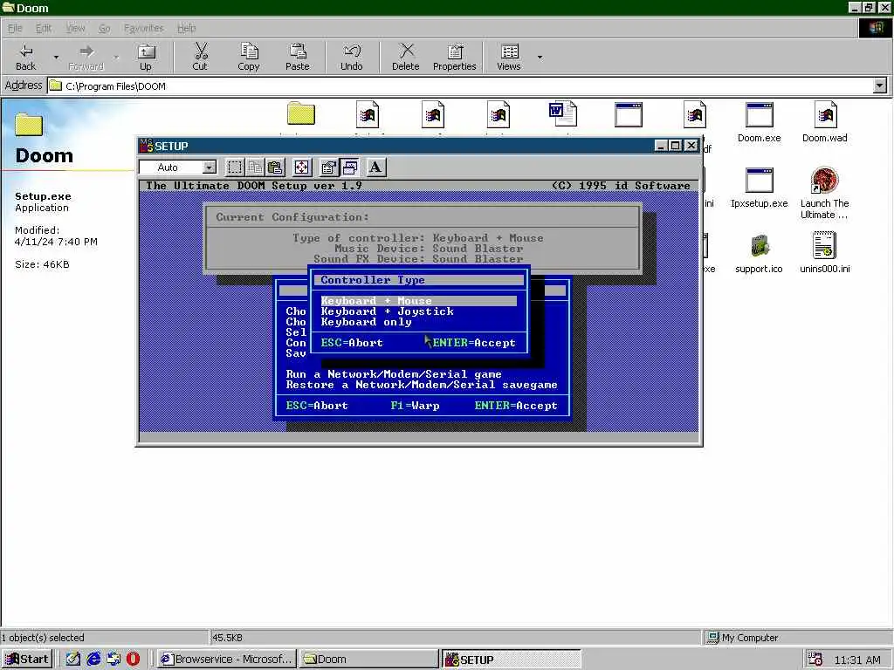Open the Favorites menu
Image resolution: width=894 pixels, height=670 pixels.
point(144,28)
